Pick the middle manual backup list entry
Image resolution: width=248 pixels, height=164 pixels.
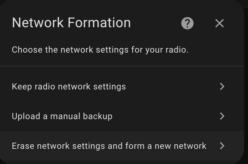[x=122, y=116]
